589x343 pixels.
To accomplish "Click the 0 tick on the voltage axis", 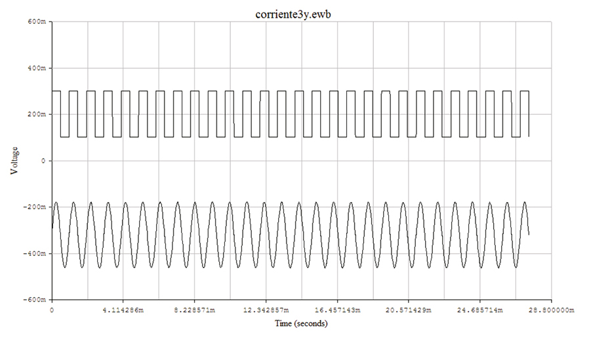I will click(x=43, y=161).
